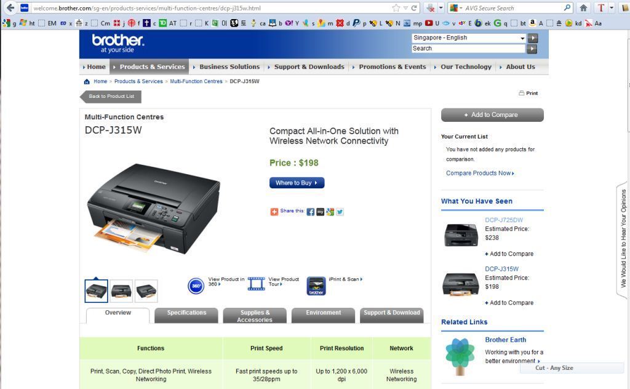Open the Amazon bookmark labeled A
Screen dimensions: 630x389
tap(536, 23)
